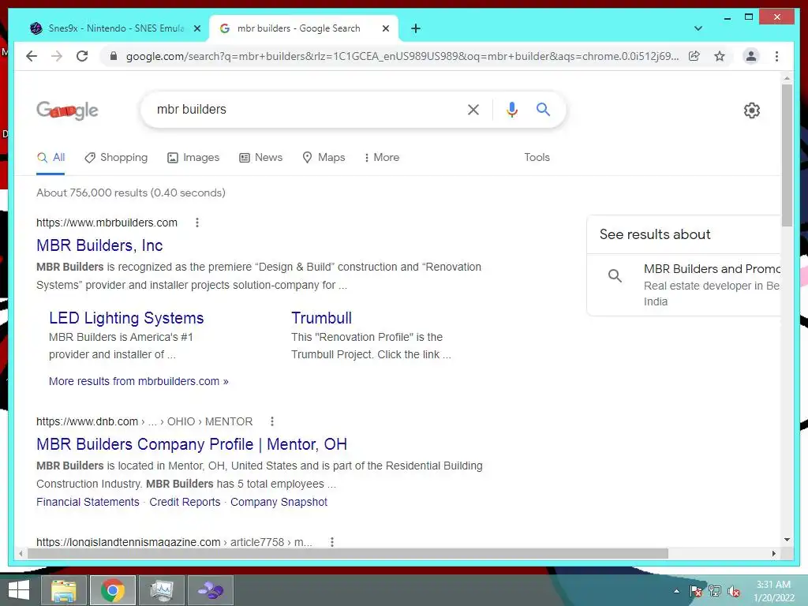808x606 pixels.
Task: Click the Chrome taskbar icon
Action: (x=112, y=590)
